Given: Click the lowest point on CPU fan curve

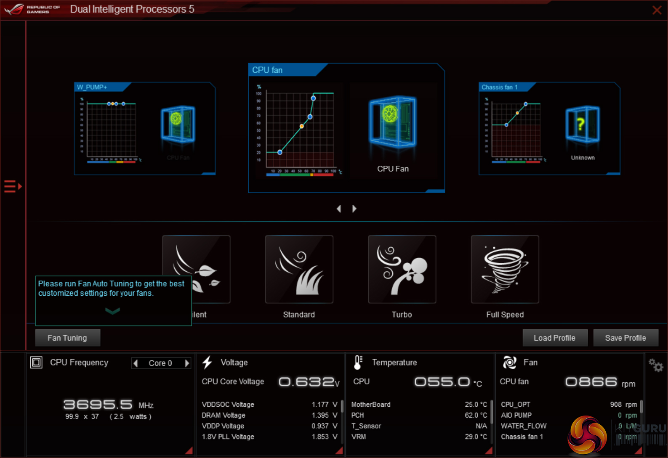Looking at the screenshot, I should 280,152.
